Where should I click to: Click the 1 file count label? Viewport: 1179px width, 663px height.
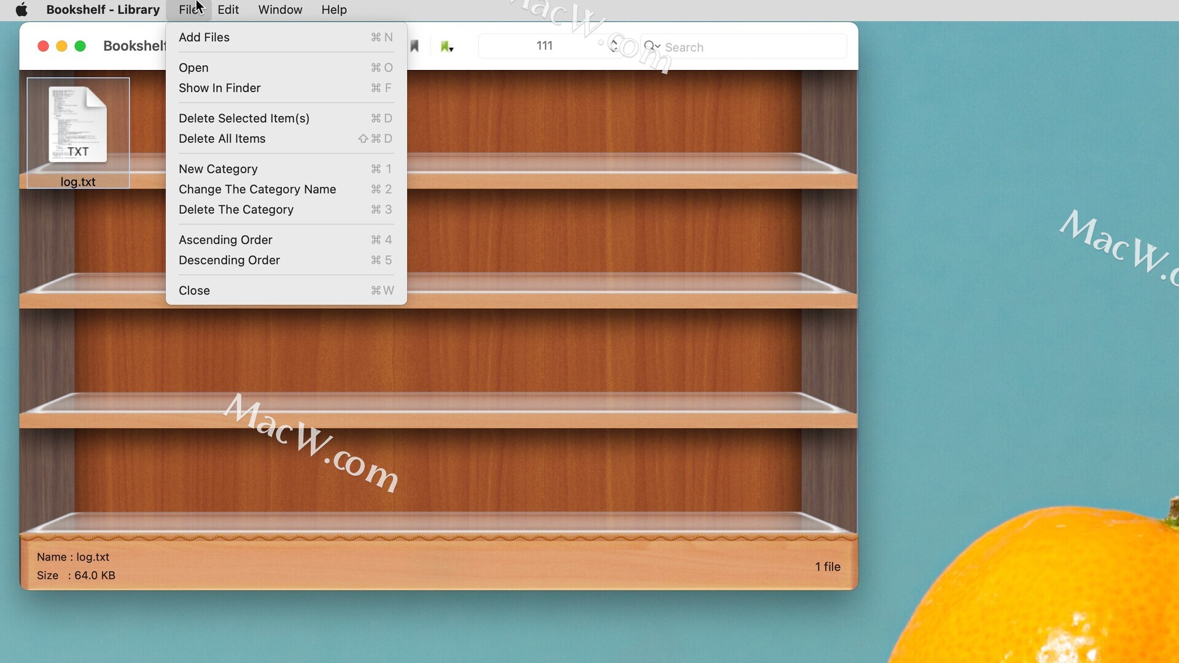pyautogui.click(x=828, y=567)
